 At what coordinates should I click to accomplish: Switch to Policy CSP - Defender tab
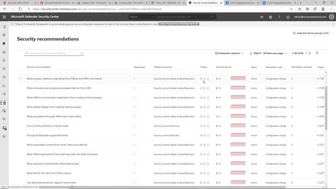point(167,3)
